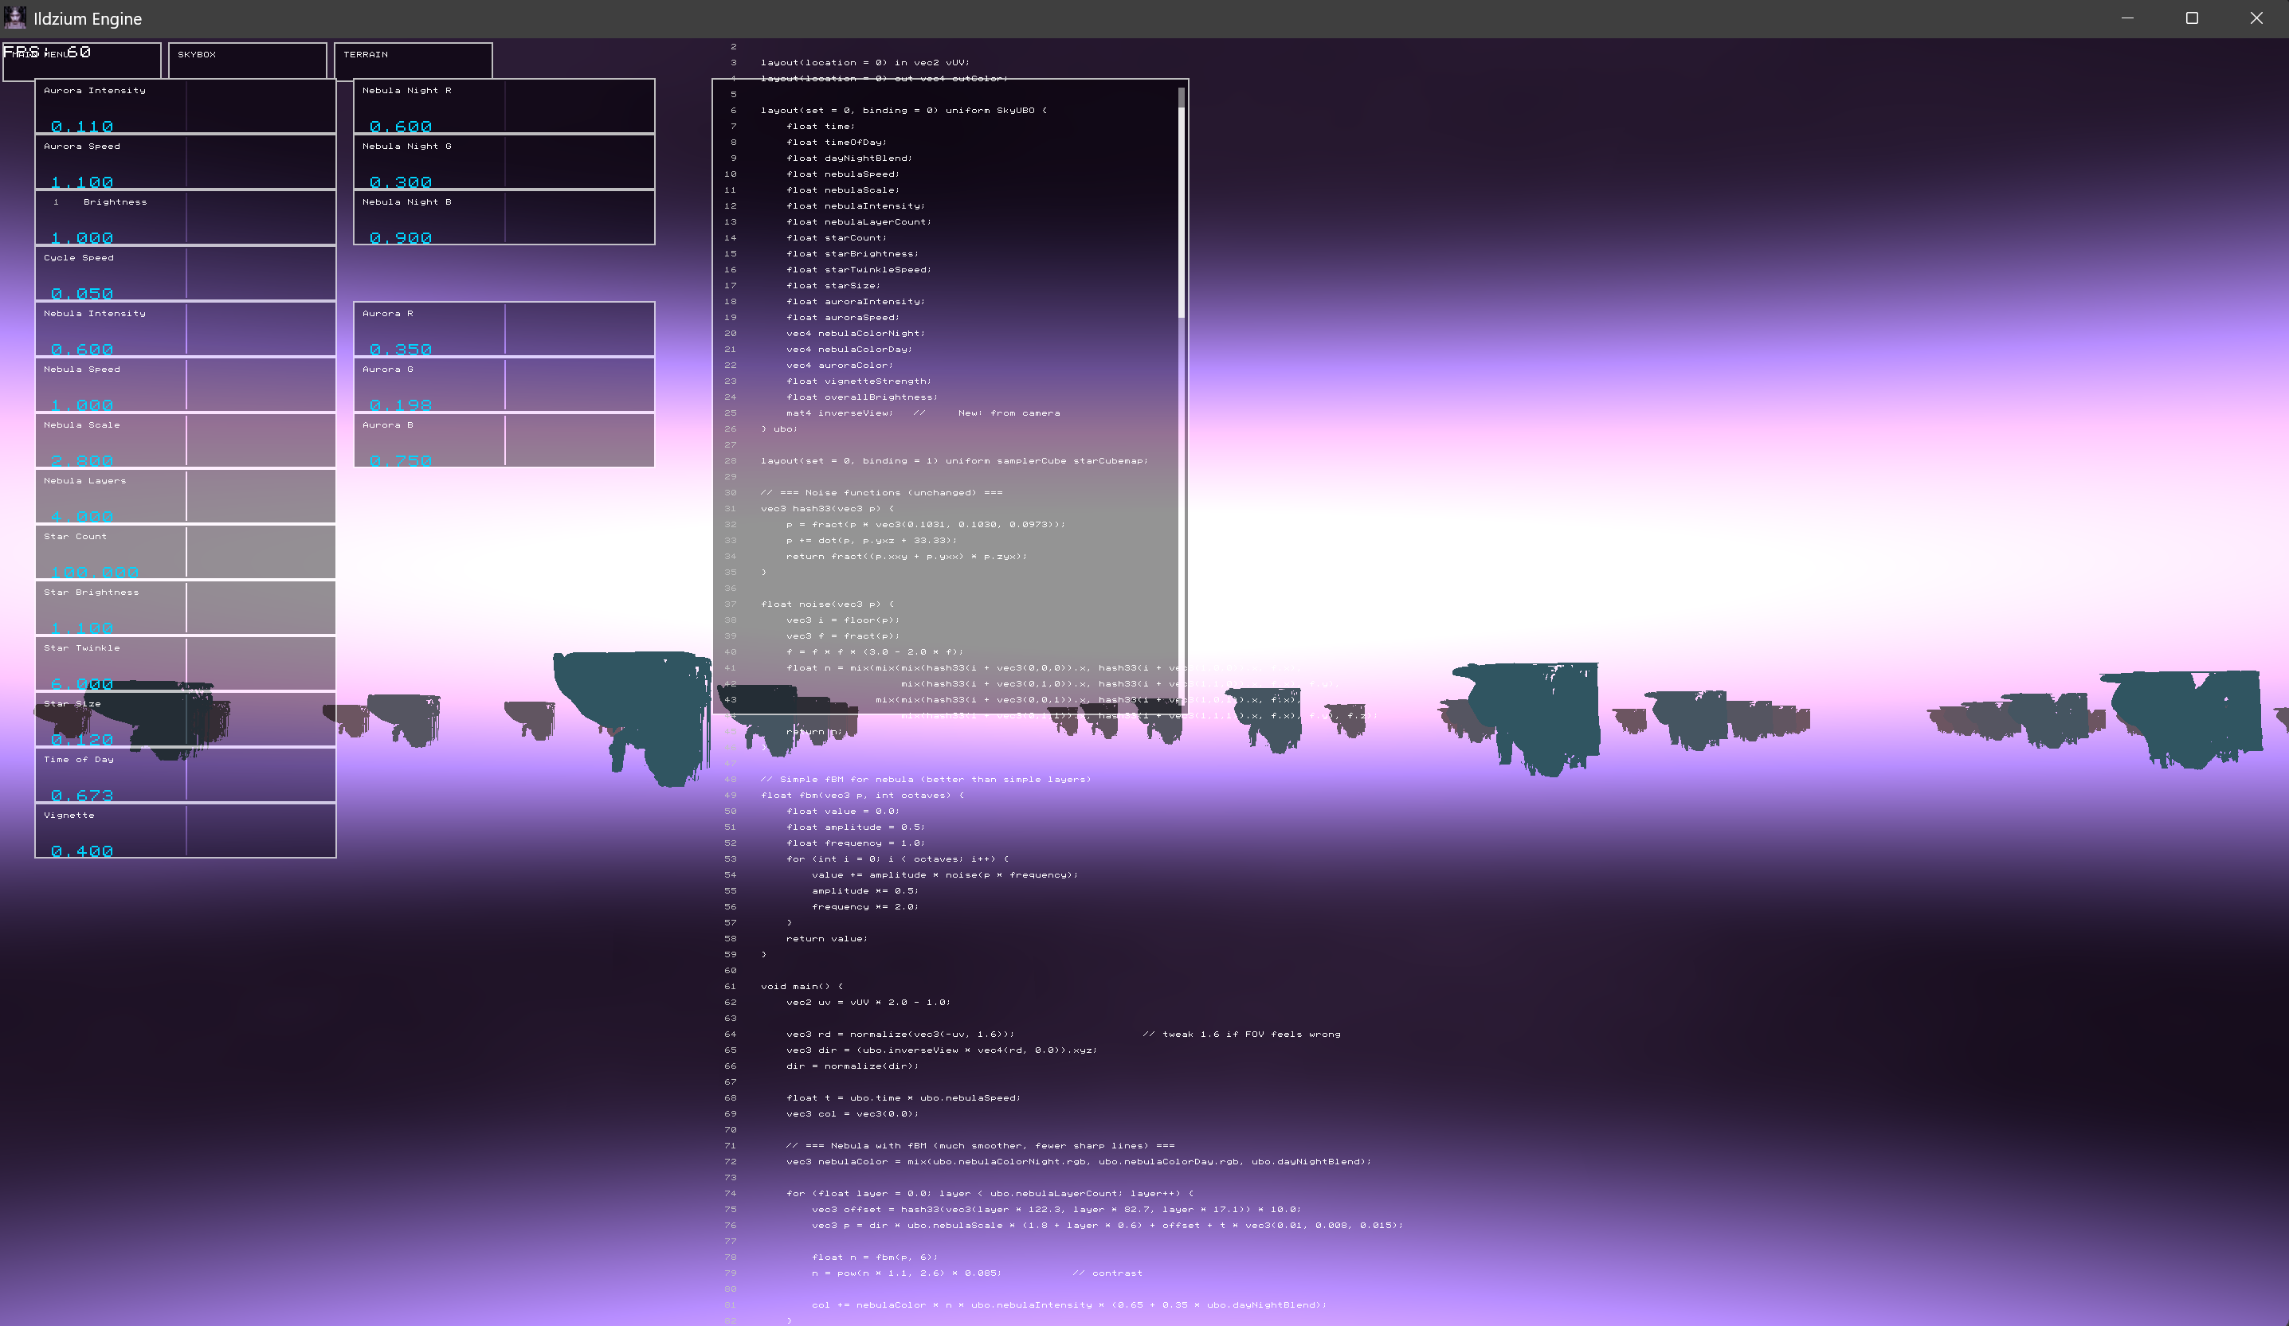The height and width of the screenshot is (1326, 2289).
Task: Adjust the Cycle Speed slider
Action: click(x=186, y=272)
